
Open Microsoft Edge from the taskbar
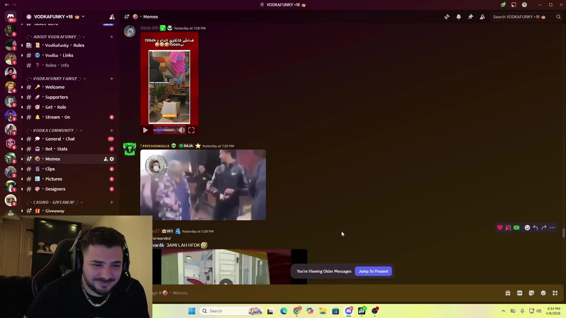click(283, 311)
